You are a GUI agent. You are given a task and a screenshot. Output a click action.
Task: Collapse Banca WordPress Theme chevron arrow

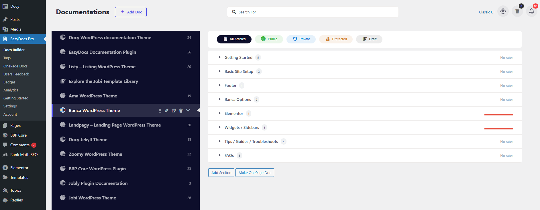coord(188,110)
